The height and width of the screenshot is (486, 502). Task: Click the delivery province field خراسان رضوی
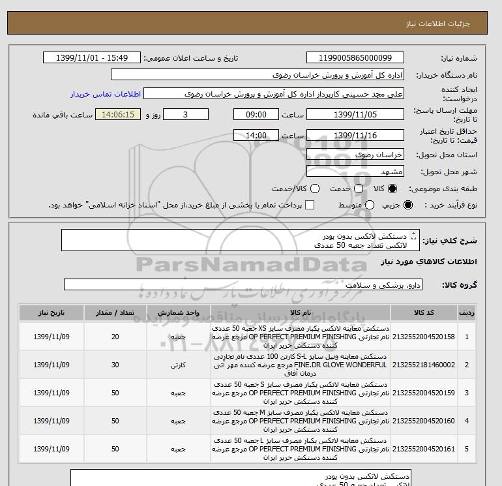pyautogui.click(x=355, y=155)
